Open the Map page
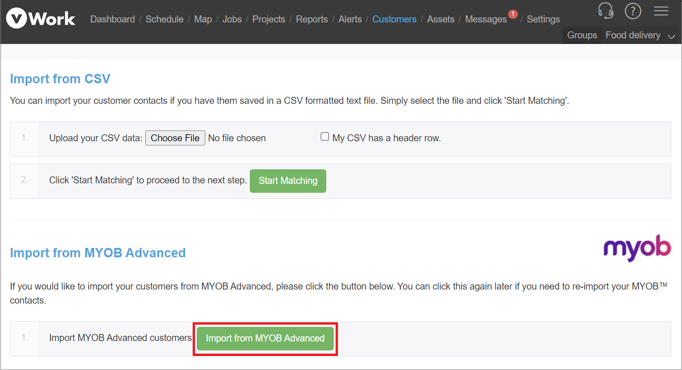The image size is (682, 370). (203, 19)
